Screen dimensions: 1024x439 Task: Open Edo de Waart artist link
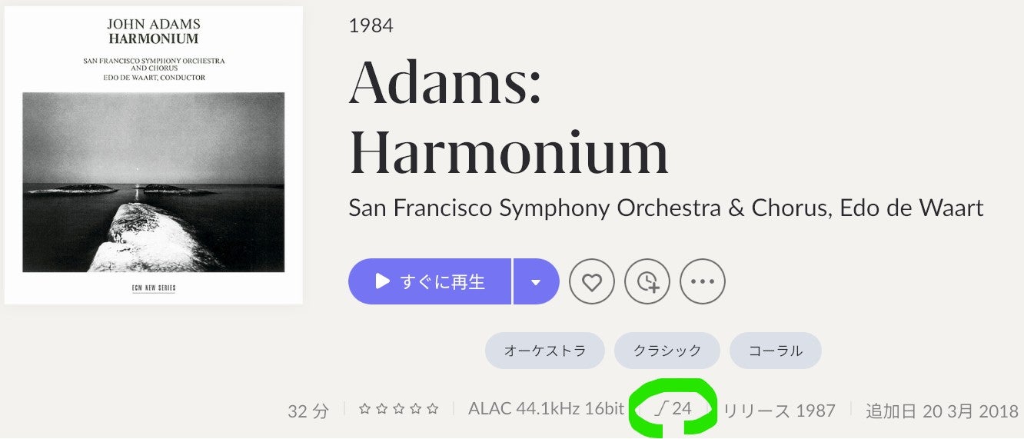[912, 208]
